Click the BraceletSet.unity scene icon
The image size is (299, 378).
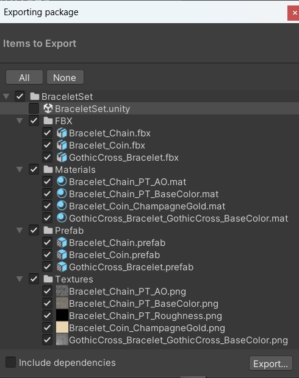click(48, 108)
